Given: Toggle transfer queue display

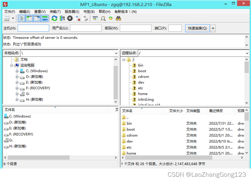Looking at the screenshot, I should pyautogui.click(x=45, y=18).
